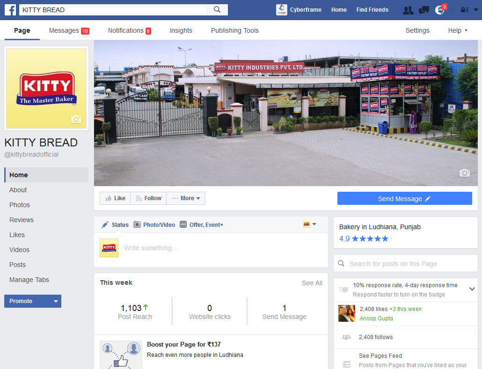Click camera icon on profile picture
The image size is (482, 369).
click(x=76, y=120)
